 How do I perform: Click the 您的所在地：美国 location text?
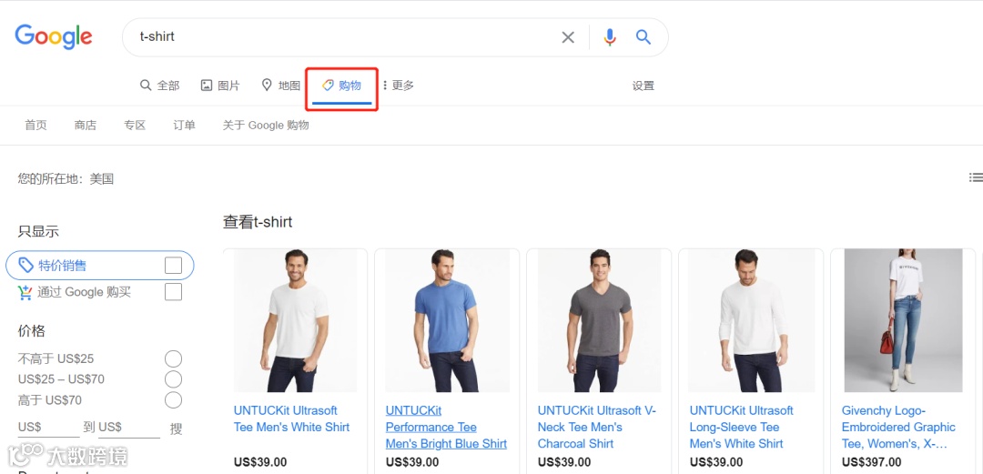coord(66,179)
